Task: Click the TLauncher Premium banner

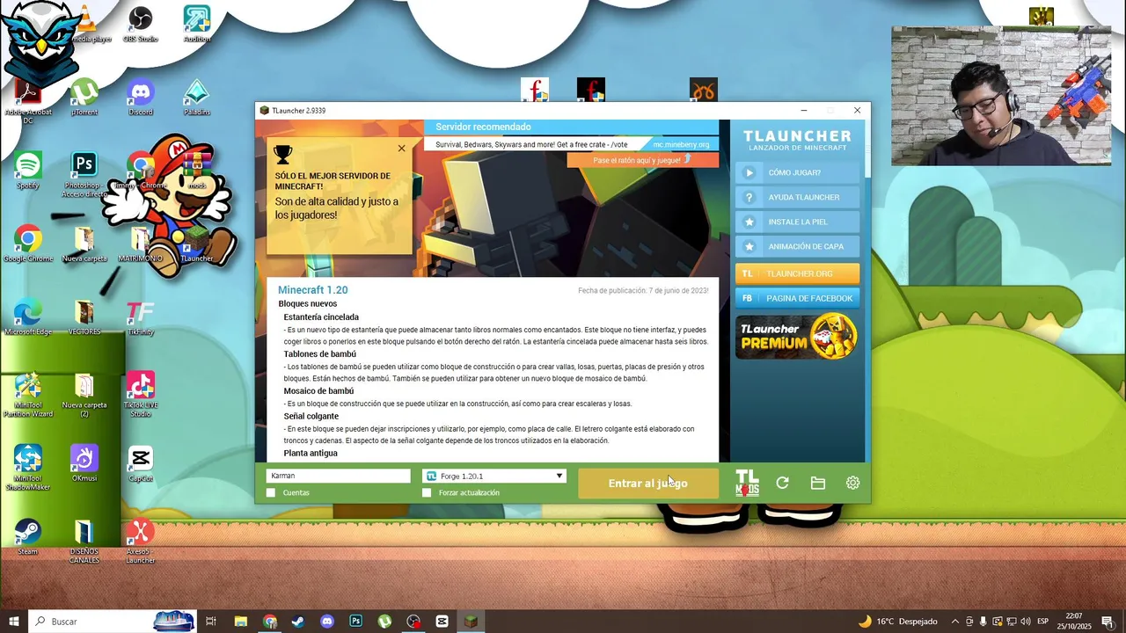Action: point(797,337)
